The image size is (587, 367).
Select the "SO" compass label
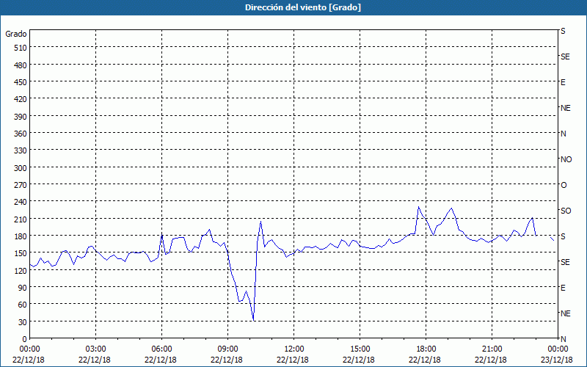pos(566,211)
